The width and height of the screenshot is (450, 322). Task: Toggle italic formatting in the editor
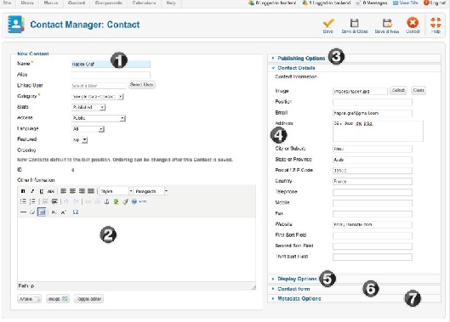(x=32, y=191)
